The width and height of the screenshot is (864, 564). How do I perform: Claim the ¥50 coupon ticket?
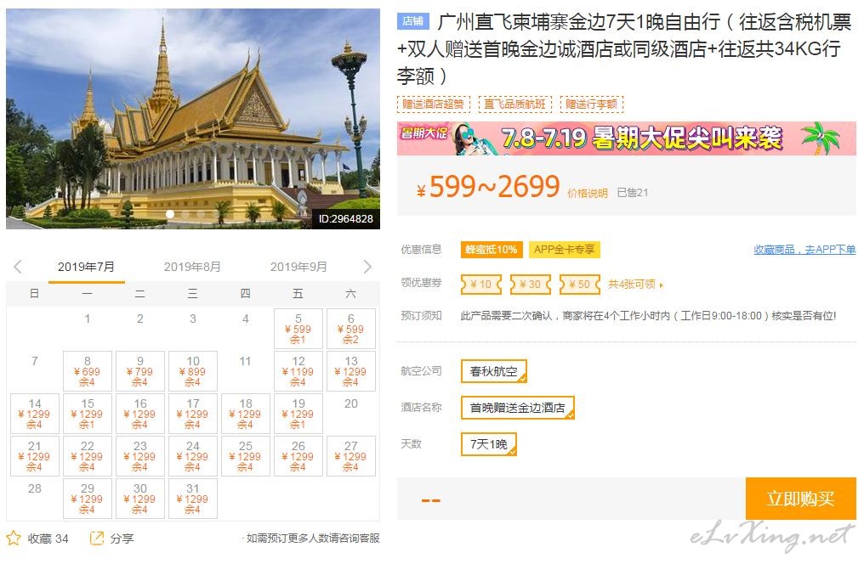pos(580,284)
